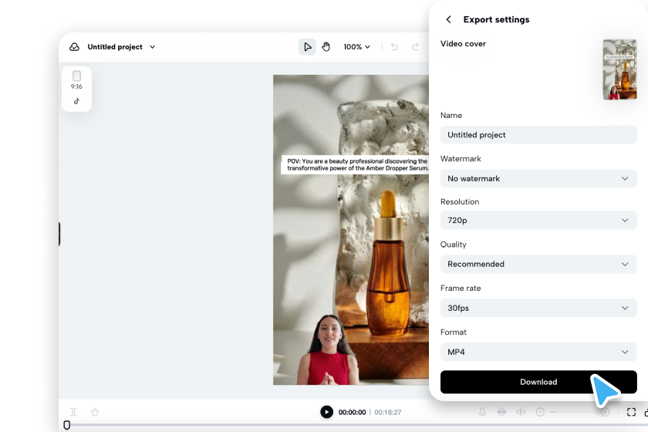The image size is (648, 432).
Task: Click the microphone record icon
Action: click(x=482, y=412)
